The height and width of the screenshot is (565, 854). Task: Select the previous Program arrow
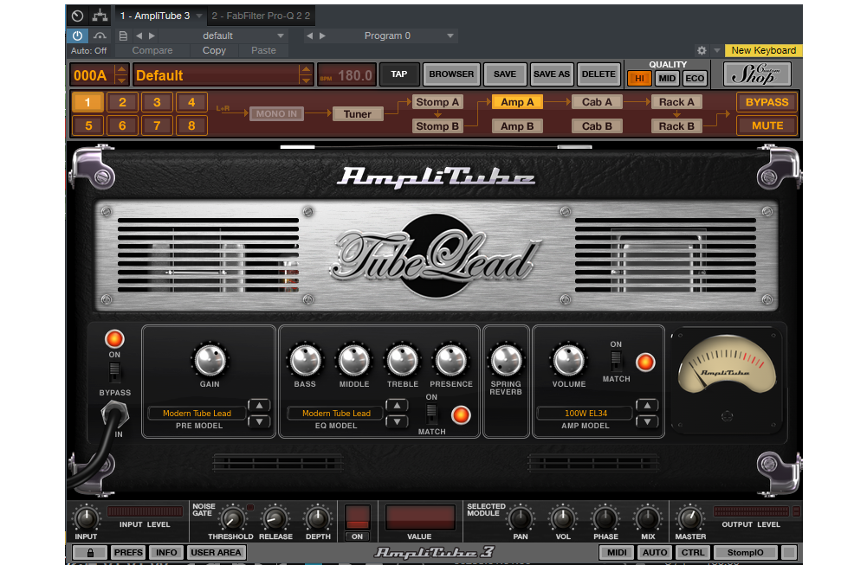(x=309, y=36)
